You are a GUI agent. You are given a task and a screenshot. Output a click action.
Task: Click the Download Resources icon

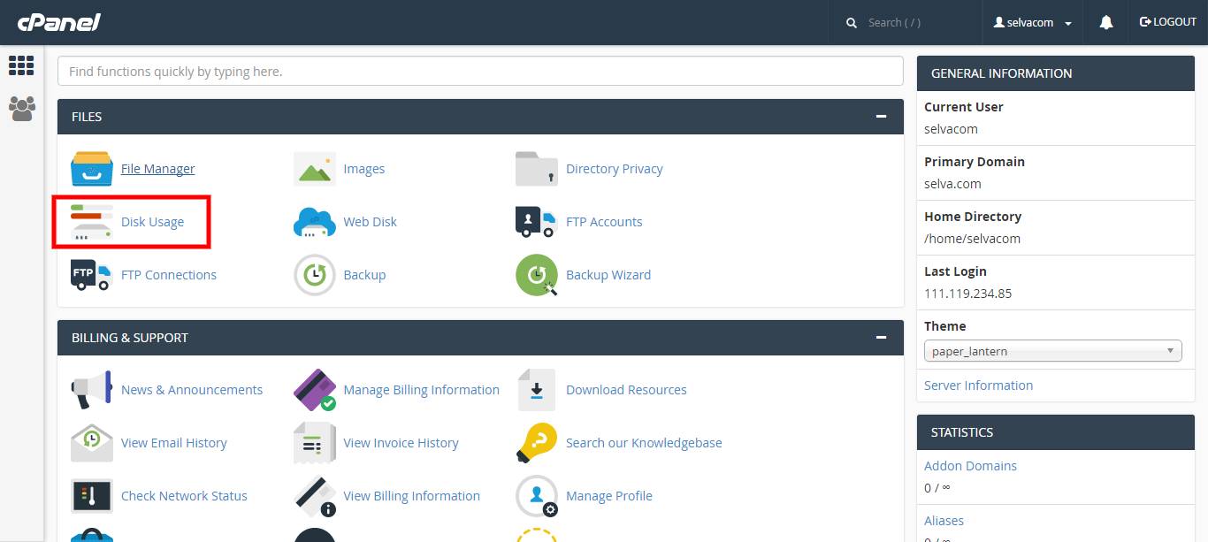click(x=537, y=390)
